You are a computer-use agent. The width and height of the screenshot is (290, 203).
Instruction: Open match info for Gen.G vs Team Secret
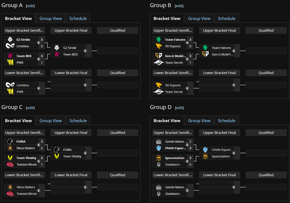pyautogui.click(x=187, y=59)
